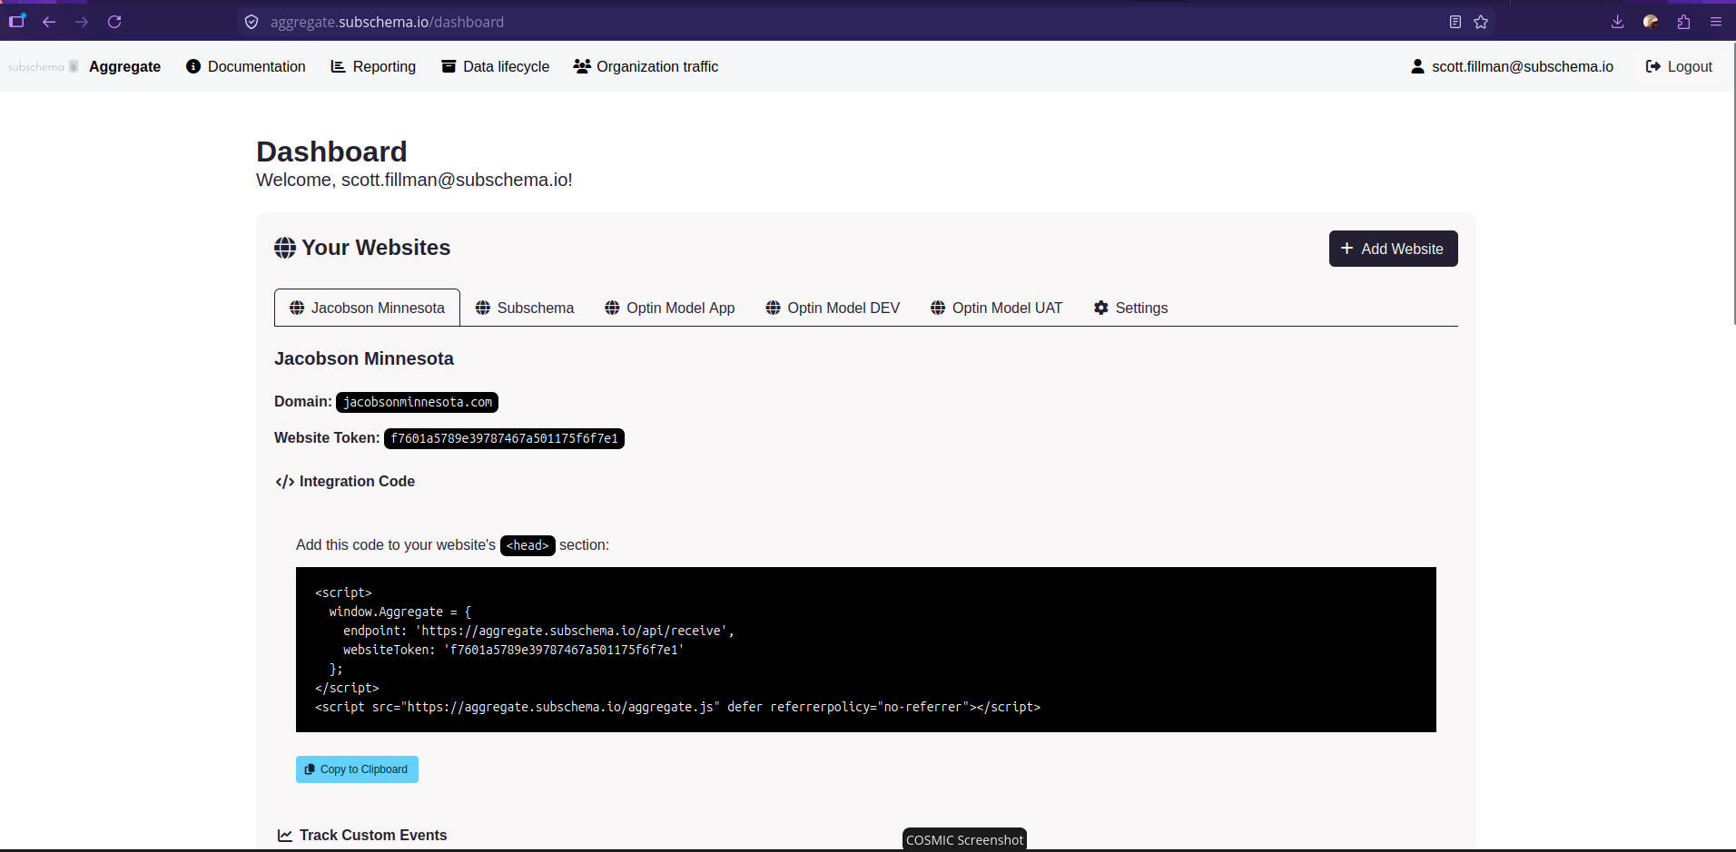Click the Copy to Clipboard button
This screenshot has width=1736, height=852.
click(357, 769)
